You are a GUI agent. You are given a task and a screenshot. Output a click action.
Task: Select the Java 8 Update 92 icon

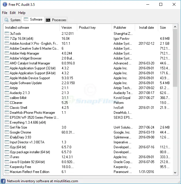[x=7, y=162]
